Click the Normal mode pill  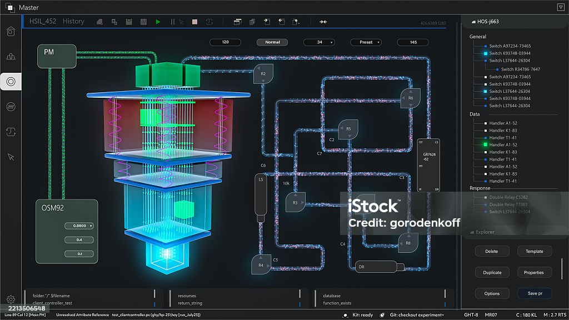(272, 42)
